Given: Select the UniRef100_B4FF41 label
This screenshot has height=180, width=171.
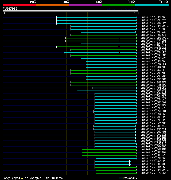Looking at the screenshot, I should [153, 129].
